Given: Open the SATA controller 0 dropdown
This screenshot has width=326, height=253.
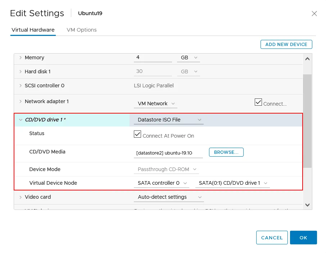Looking at the screenshot, I should tap(161, 183).
